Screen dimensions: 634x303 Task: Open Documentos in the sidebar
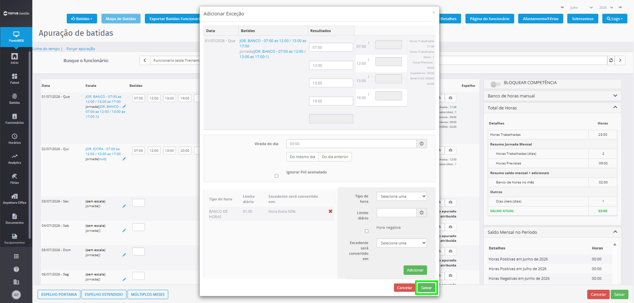(15, 219)
